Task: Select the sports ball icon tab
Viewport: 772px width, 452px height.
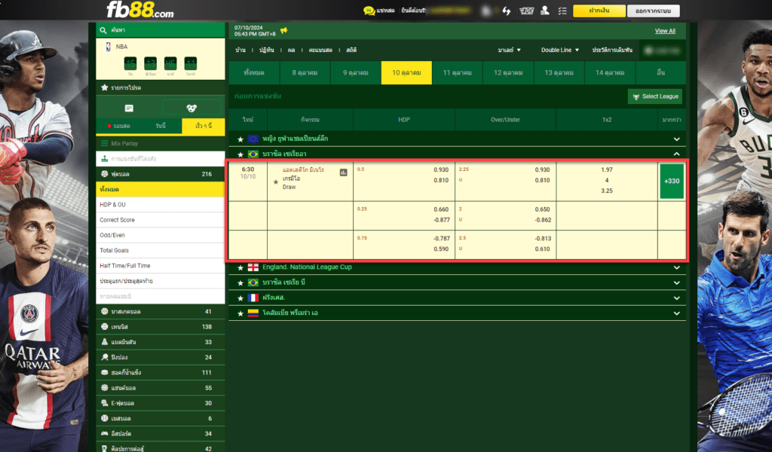Action: [191, 108]
